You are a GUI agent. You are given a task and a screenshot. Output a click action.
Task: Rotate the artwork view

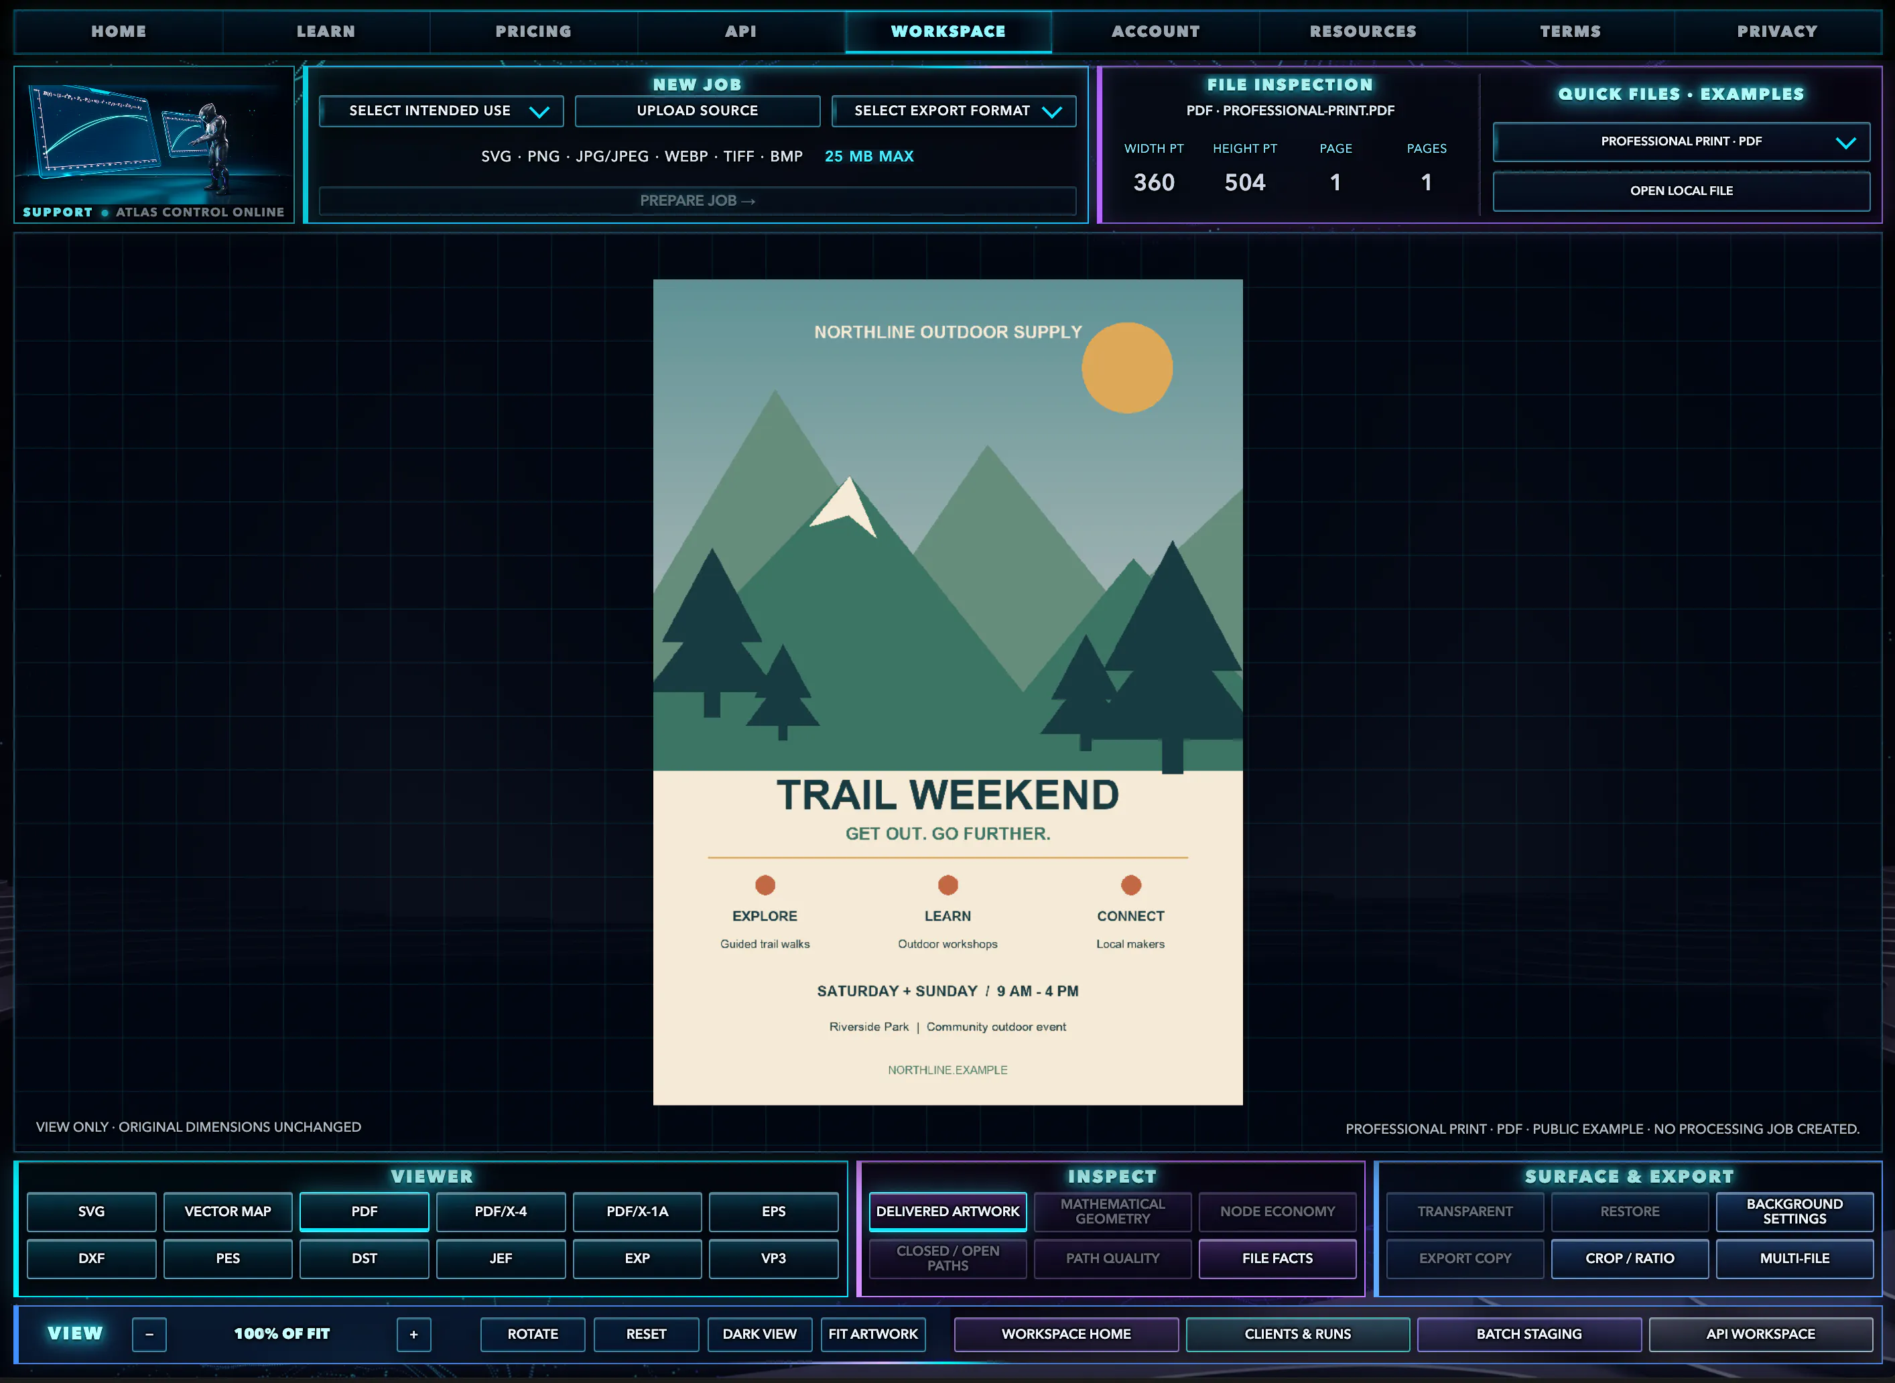point(532,1335)
